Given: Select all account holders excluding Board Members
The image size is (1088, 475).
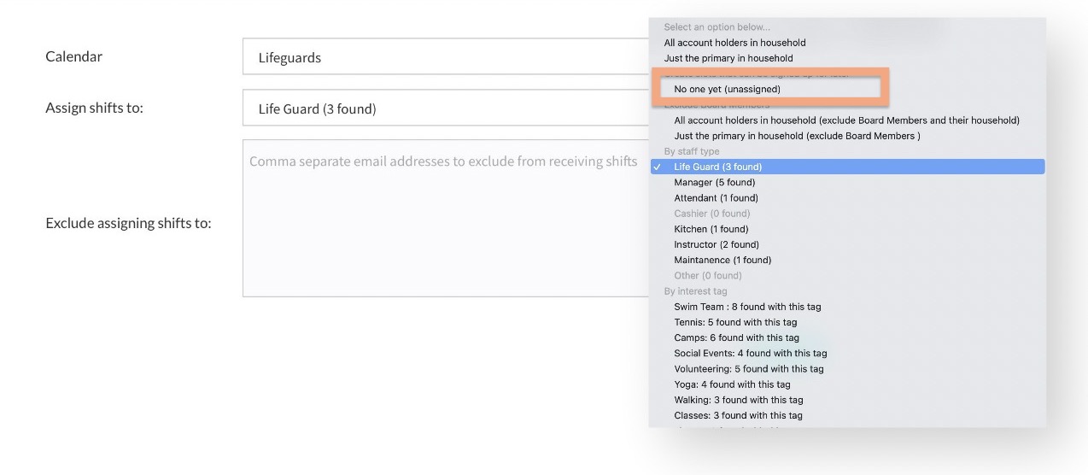Looking at the screenshot, I should (x=846, y=120).
